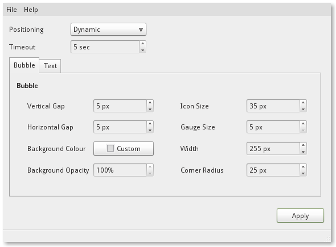Open the Help menu
The height and width of the screenshot is (247, 336).
click(x=31, y=10)
